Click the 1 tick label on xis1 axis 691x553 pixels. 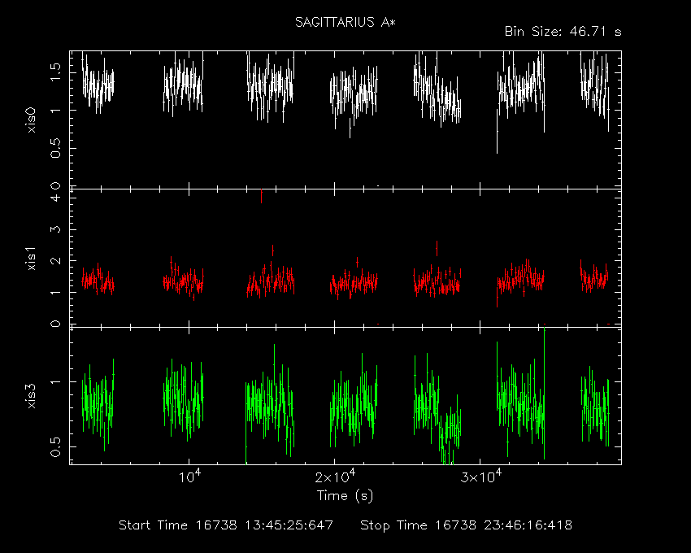pos(55,292)
